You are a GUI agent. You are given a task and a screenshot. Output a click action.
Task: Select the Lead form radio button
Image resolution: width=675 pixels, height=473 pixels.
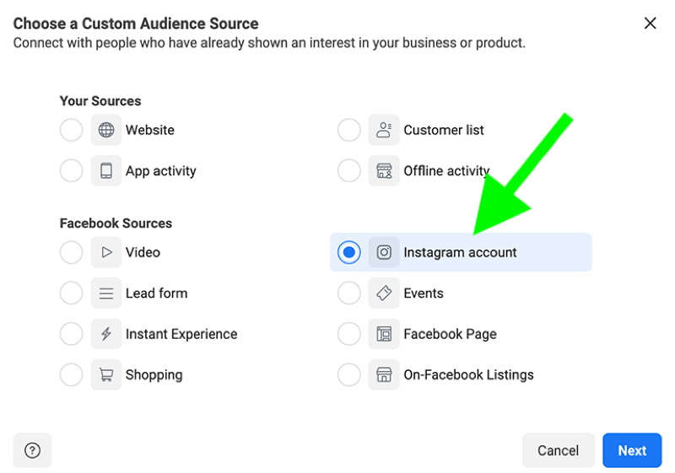[x=72, y=293]
